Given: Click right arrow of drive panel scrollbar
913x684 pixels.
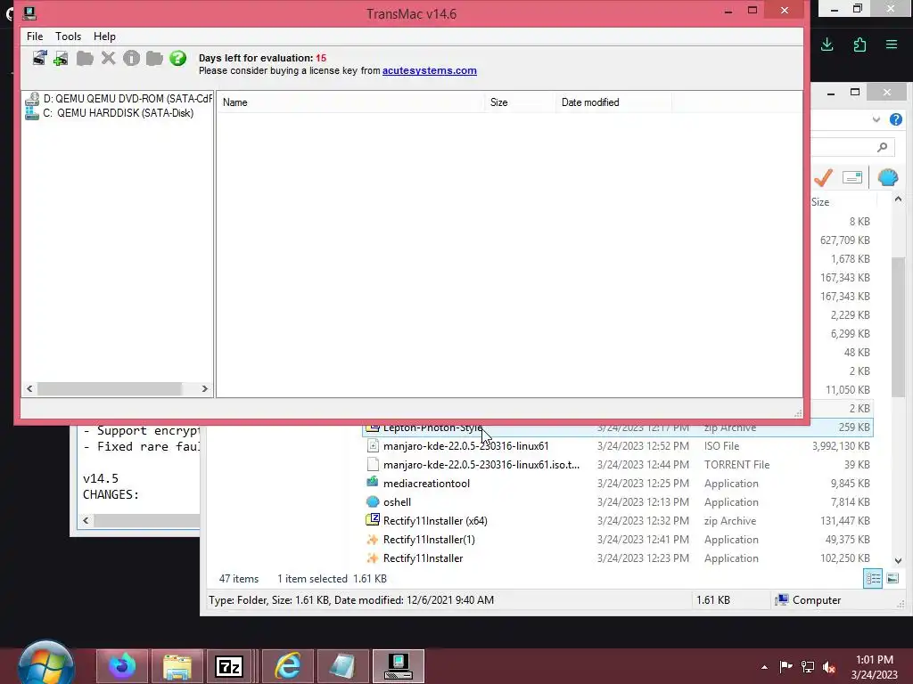Looking at the screenshot, I should click(204, 388).
